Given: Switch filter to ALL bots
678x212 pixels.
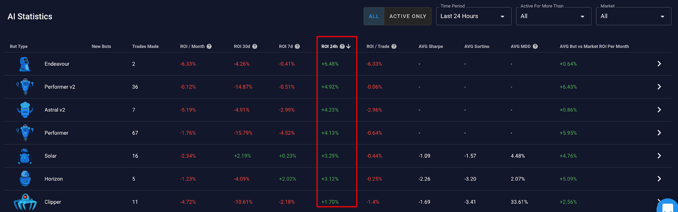Looking at the screenshot, I should click(374, 16).
